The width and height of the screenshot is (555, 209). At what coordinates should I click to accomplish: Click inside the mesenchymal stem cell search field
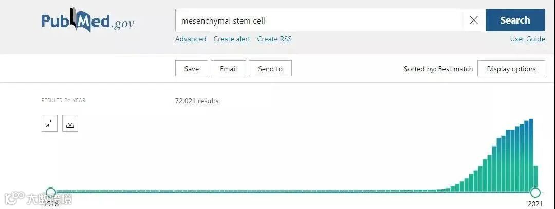pyautogui.click(x=319, y=20)
